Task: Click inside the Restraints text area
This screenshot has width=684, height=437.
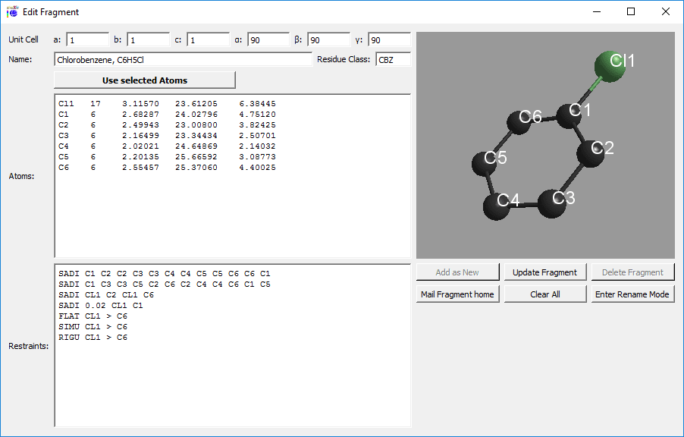Action: [x=227, y=357]
